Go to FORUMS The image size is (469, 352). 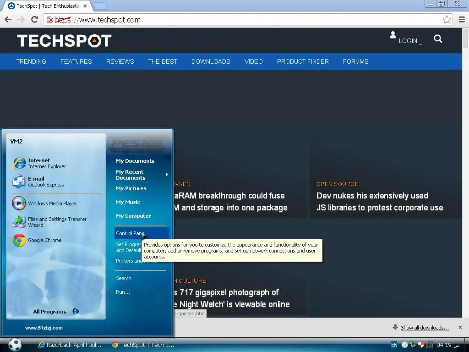pyautogui.click(x=355, y=62)
